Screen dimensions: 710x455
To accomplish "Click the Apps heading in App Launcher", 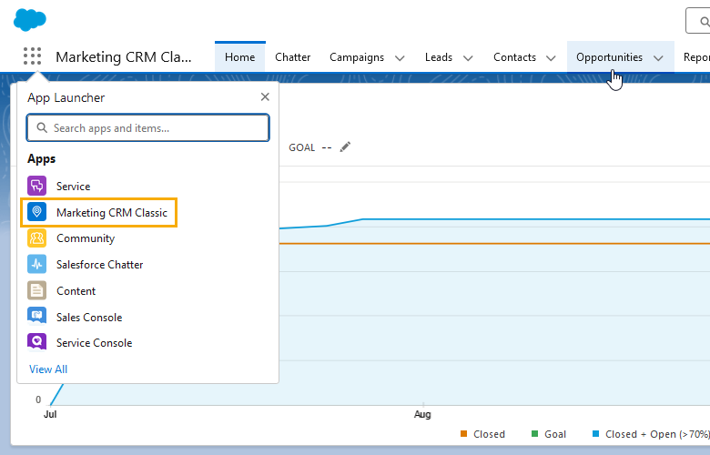I will (x=41, y=159).
